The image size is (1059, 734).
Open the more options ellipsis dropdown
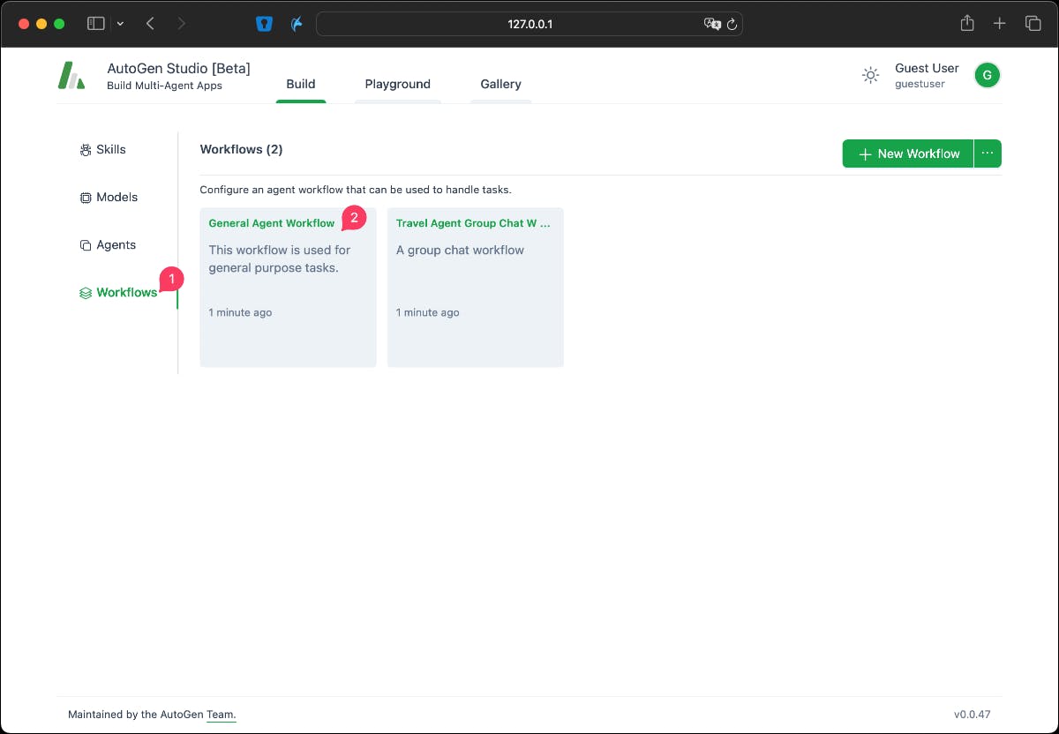[x=988, y=154]
